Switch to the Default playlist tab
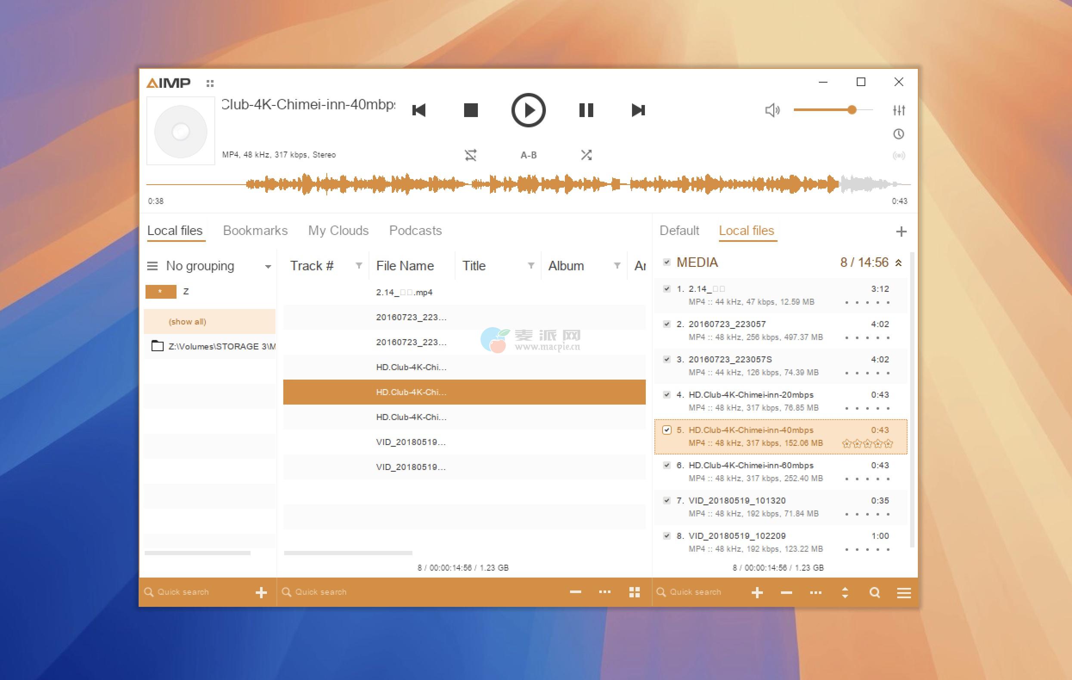This screenshot has width=1072, height=680. click(x=679, y=231)
